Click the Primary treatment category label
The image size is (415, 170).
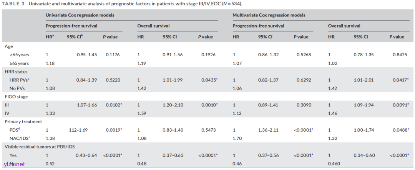tap(22, 122)
